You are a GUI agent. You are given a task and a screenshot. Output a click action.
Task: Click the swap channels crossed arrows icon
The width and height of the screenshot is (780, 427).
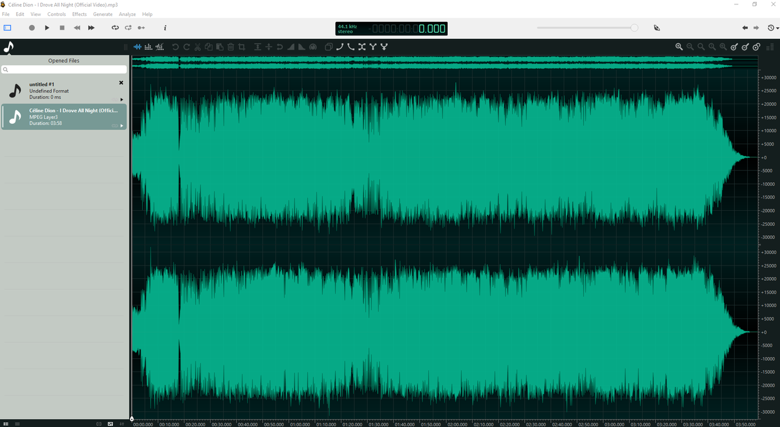pyautogui.click(x=362, y=47)
